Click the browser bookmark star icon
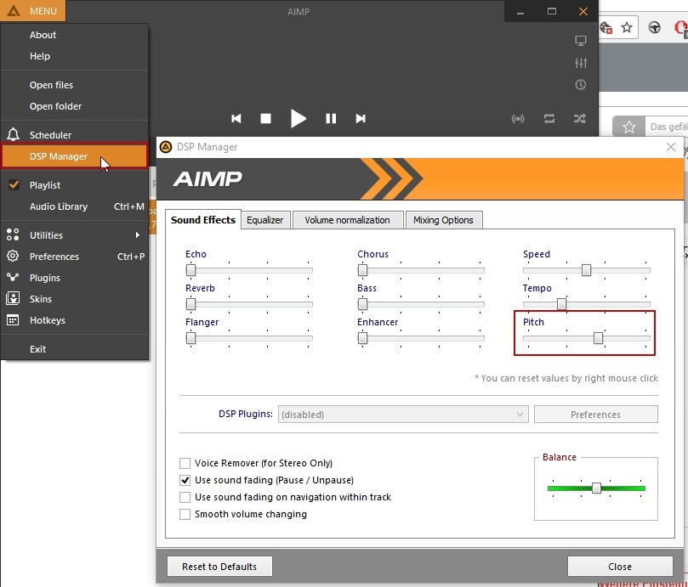The image size is (688, 587). click(x=627, y=28)
